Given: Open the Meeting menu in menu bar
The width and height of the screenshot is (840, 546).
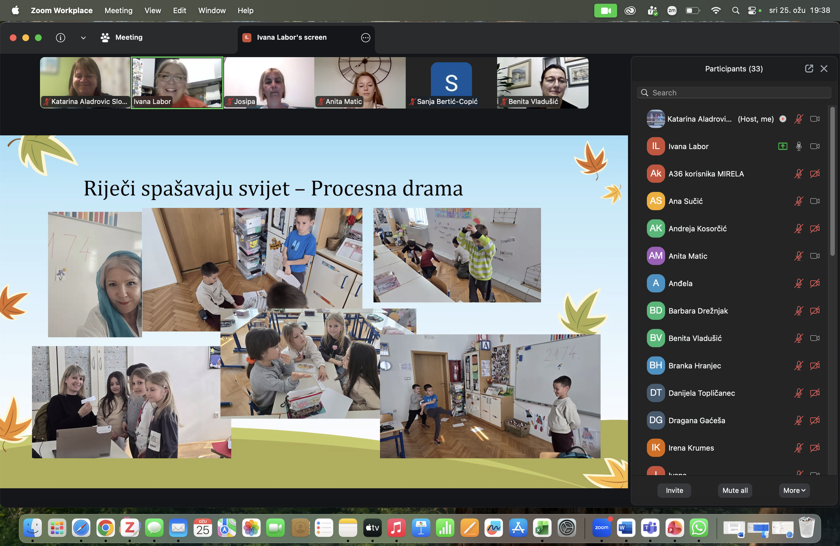Looking at the screenshot, I should click(119, 11).
